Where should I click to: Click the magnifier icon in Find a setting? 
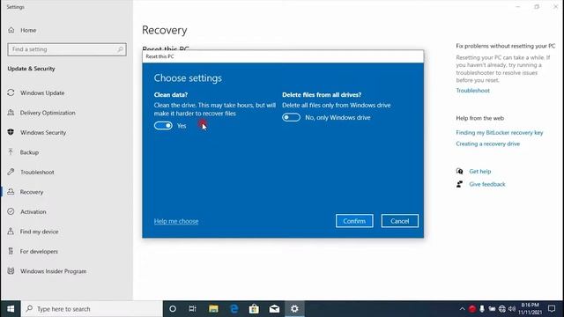[x=120, y=49]
